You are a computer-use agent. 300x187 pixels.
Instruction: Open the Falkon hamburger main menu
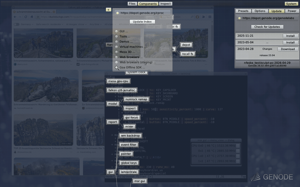(x=210, y=17)
